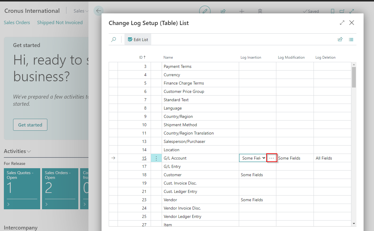Click the plus new record icon

click(242, 11)
